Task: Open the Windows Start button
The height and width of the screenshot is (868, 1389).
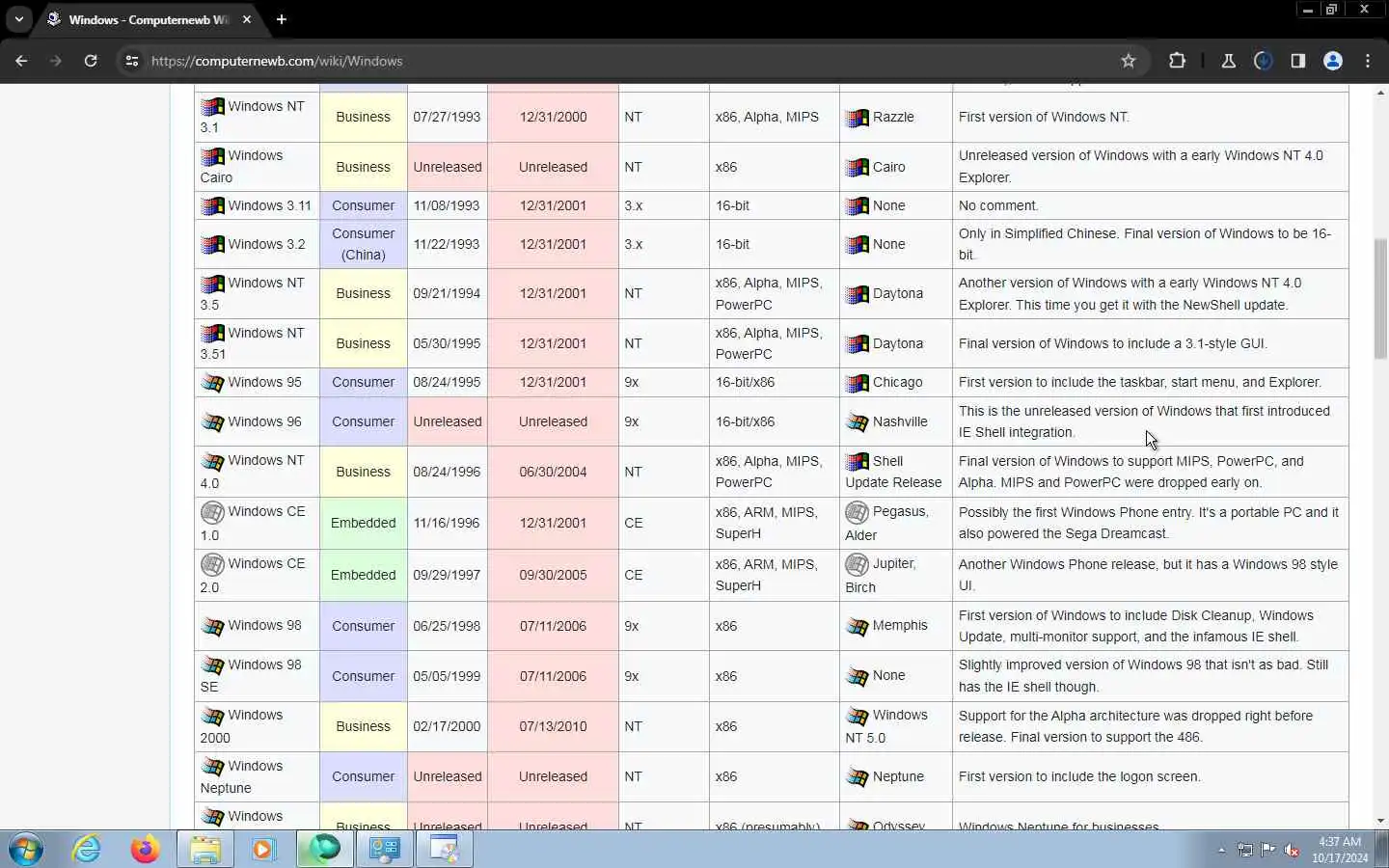Action: (x=26, y=850)
